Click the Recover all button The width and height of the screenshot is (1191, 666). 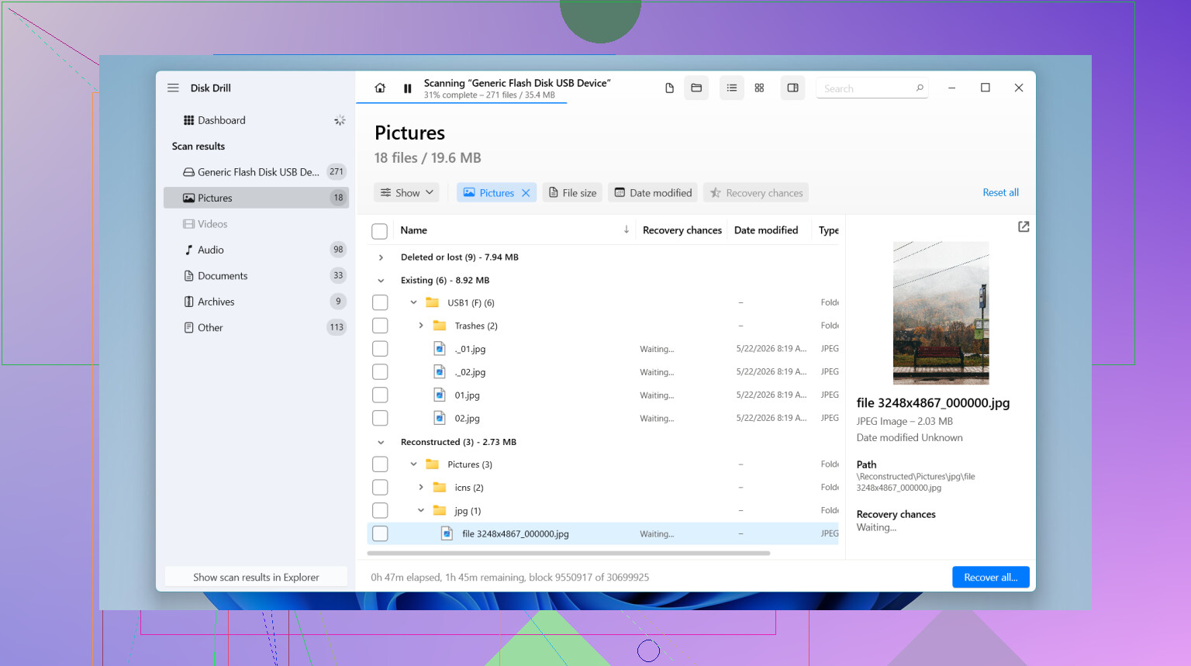click(x=990, y=577)
